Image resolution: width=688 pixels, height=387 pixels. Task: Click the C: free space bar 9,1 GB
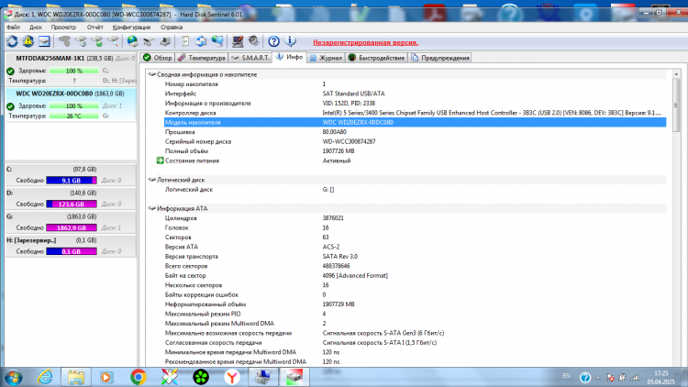click(72, 181)
